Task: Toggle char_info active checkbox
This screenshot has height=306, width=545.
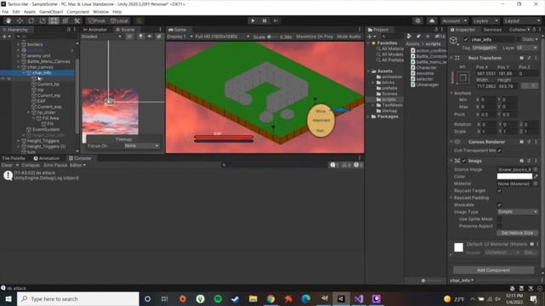Action: 466,40
